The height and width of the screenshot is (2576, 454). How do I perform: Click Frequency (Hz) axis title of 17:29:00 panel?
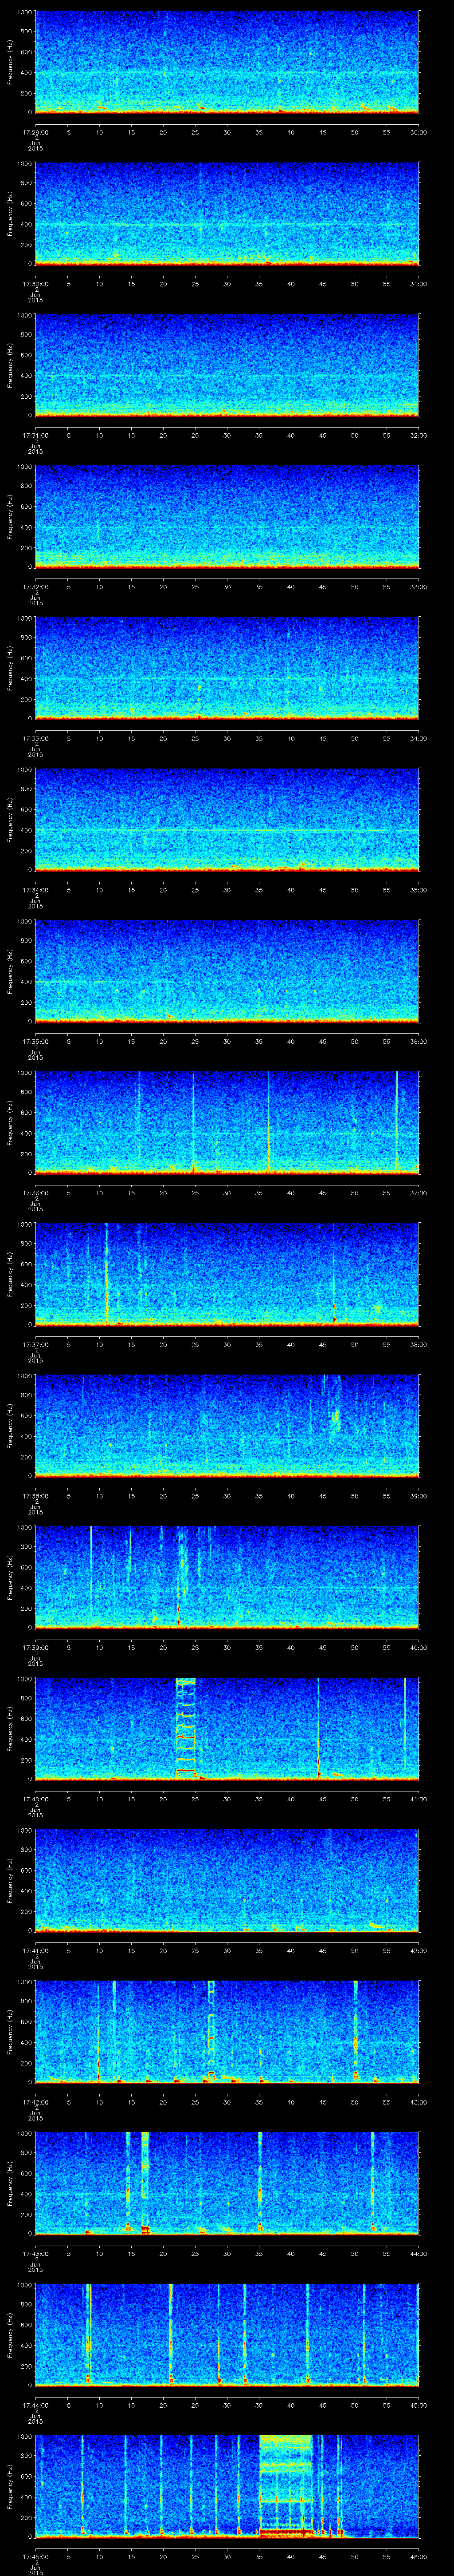click(10, 62)
